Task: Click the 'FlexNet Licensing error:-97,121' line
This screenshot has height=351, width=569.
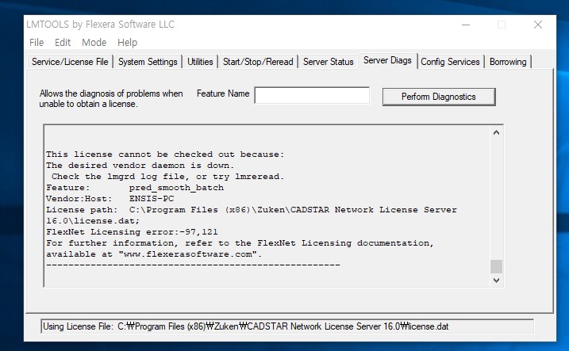Action: coord(132,232)
